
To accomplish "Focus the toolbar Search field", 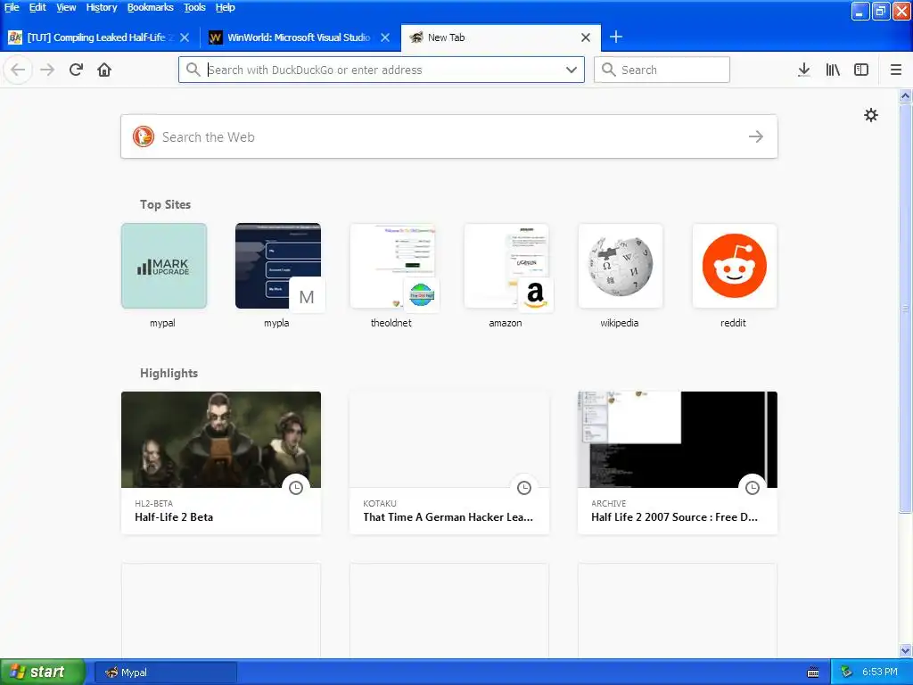I will click(662, 70).
